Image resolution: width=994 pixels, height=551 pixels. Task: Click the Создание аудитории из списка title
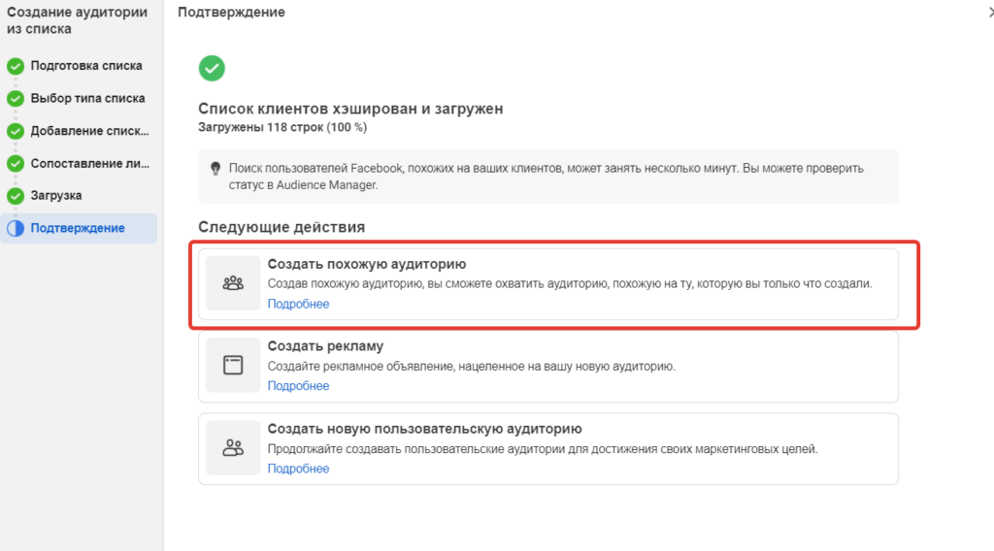(x=78, y=20)
